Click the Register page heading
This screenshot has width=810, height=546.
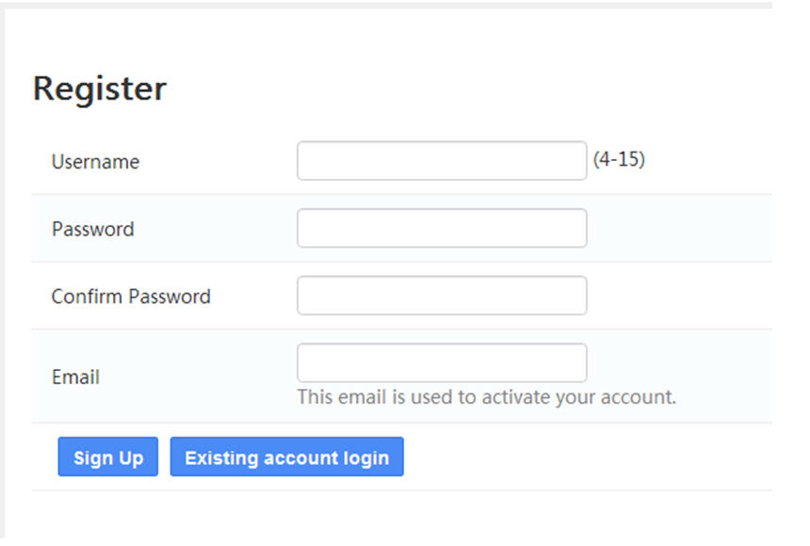100,88
